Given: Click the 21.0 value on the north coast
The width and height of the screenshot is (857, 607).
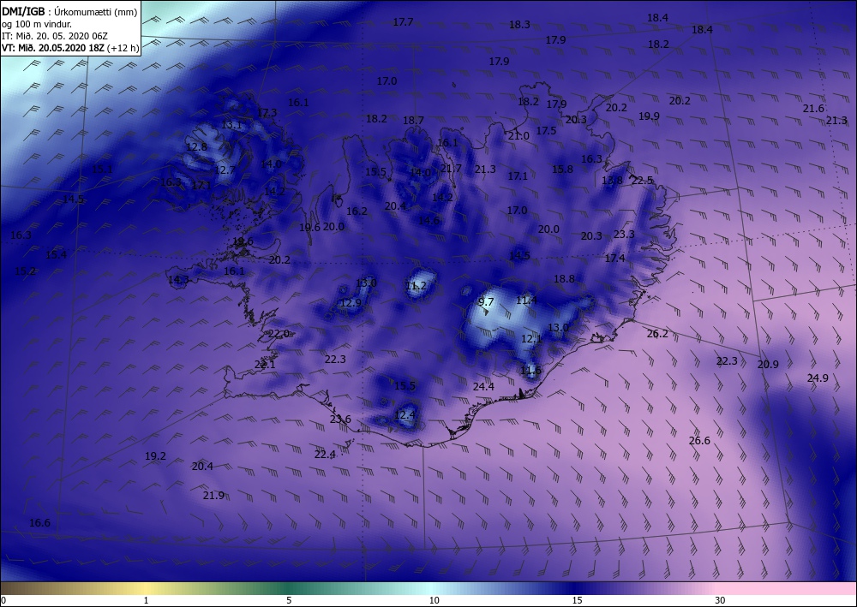Looking at the screenshot, I should point(518,135).
